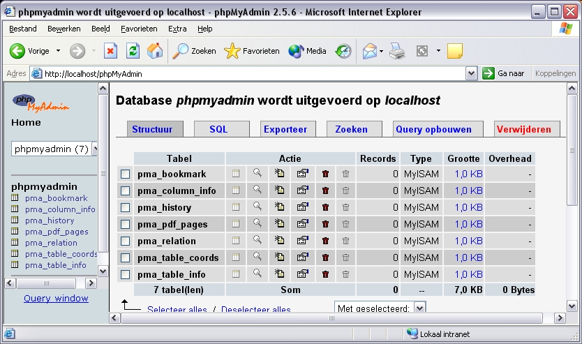This screenshot has width=582, height=344.
Task: Click the main vertical scrollbar down arrow
Action: coord(572,306)
